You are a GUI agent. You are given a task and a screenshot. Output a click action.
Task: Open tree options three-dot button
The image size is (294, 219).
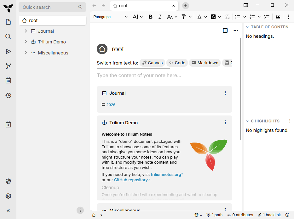click(80, 210)
